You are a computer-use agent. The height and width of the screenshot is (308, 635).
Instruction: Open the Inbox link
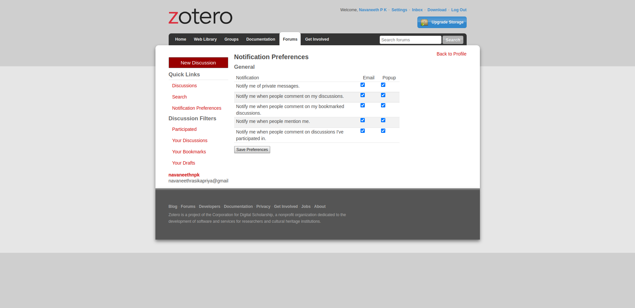[x=417, y=10]
